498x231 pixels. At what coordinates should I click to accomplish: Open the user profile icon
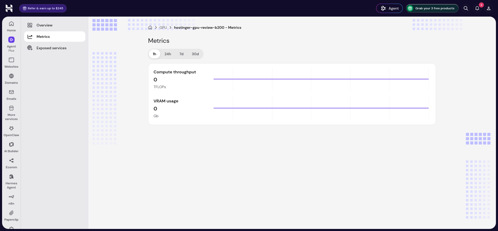[489, 8]
